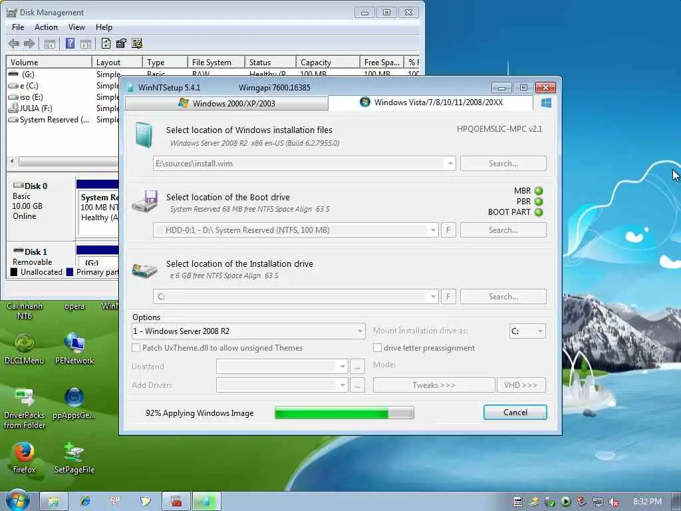681x511 pixels.
Task: Click the installation drive icon in WinNTSetup
Action: coord(144,270)
